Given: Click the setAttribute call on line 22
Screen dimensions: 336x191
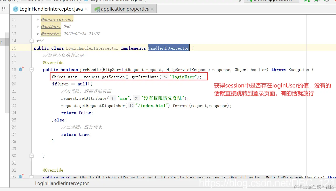Looking at the screenshot, I should (x=93, y=98).
